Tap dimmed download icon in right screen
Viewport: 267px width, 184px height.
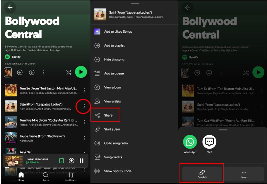209,73
